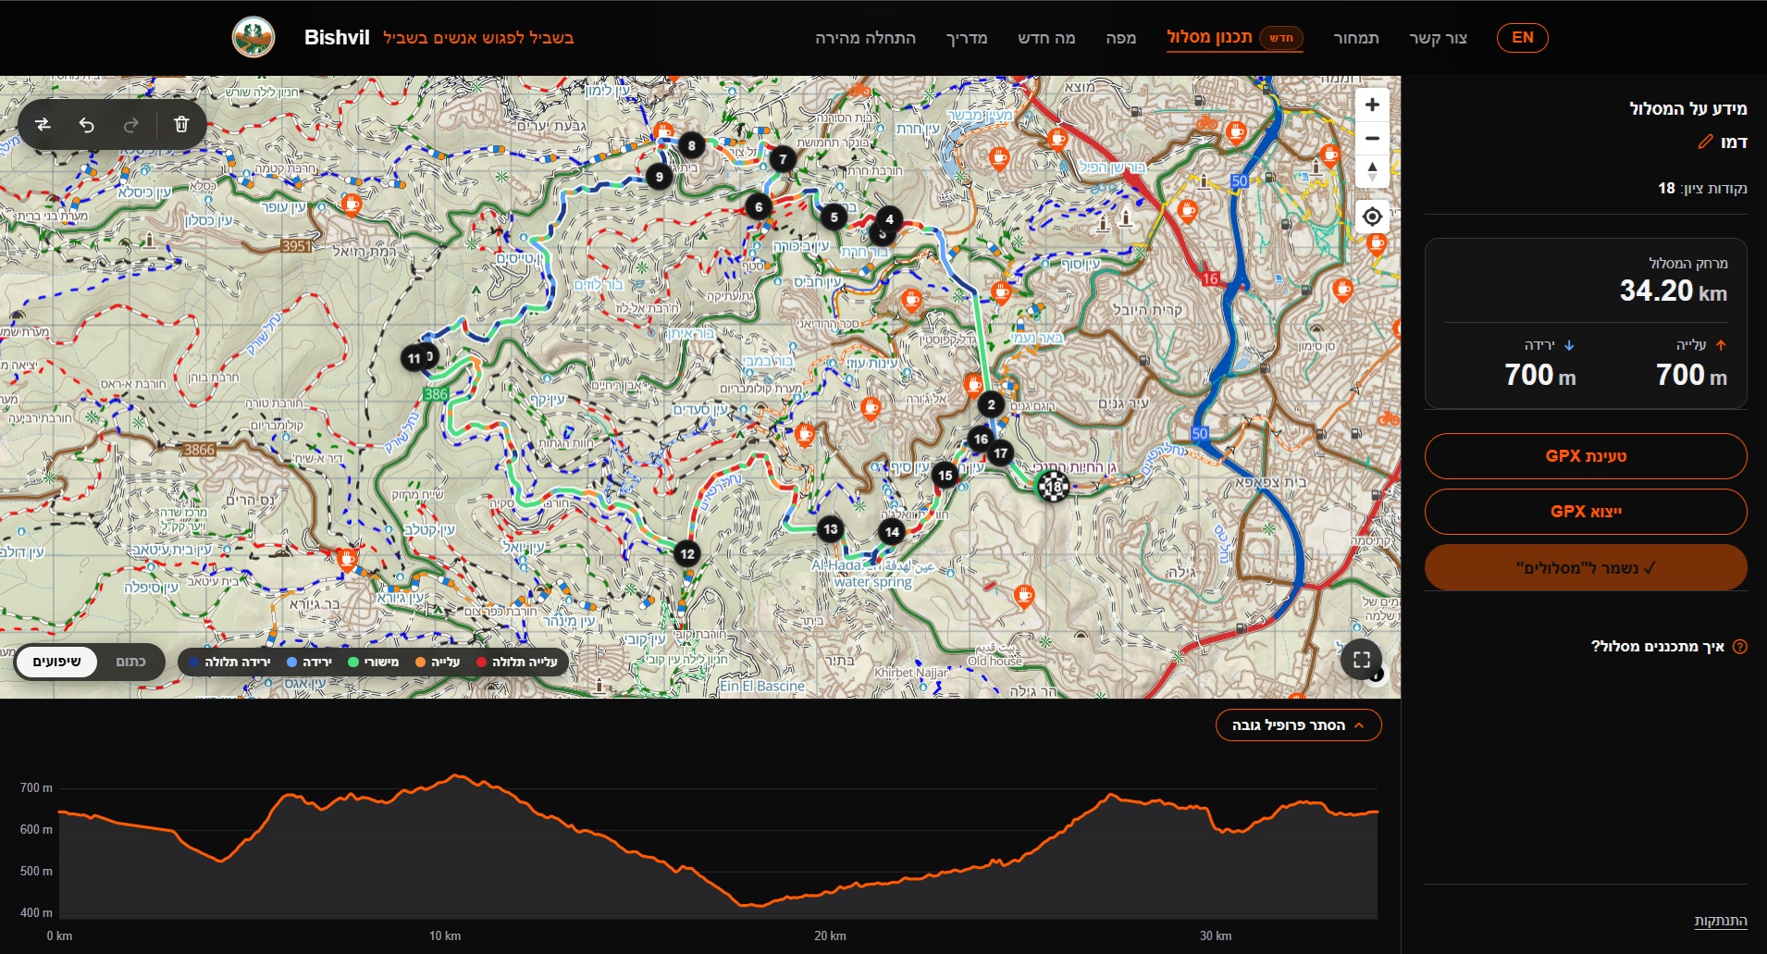Zoom out of the map

point(1372,139)
